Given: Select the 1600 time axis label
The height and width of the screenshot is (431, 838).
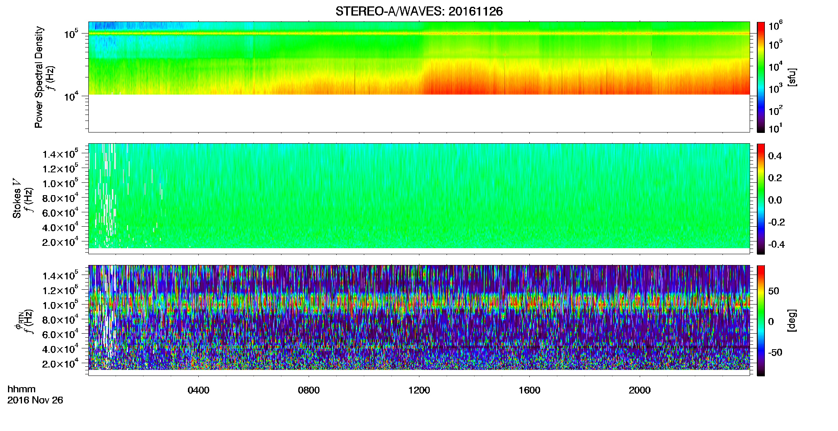Looking at the screenshot, I should pyautogui.click(x=529, y=390).
